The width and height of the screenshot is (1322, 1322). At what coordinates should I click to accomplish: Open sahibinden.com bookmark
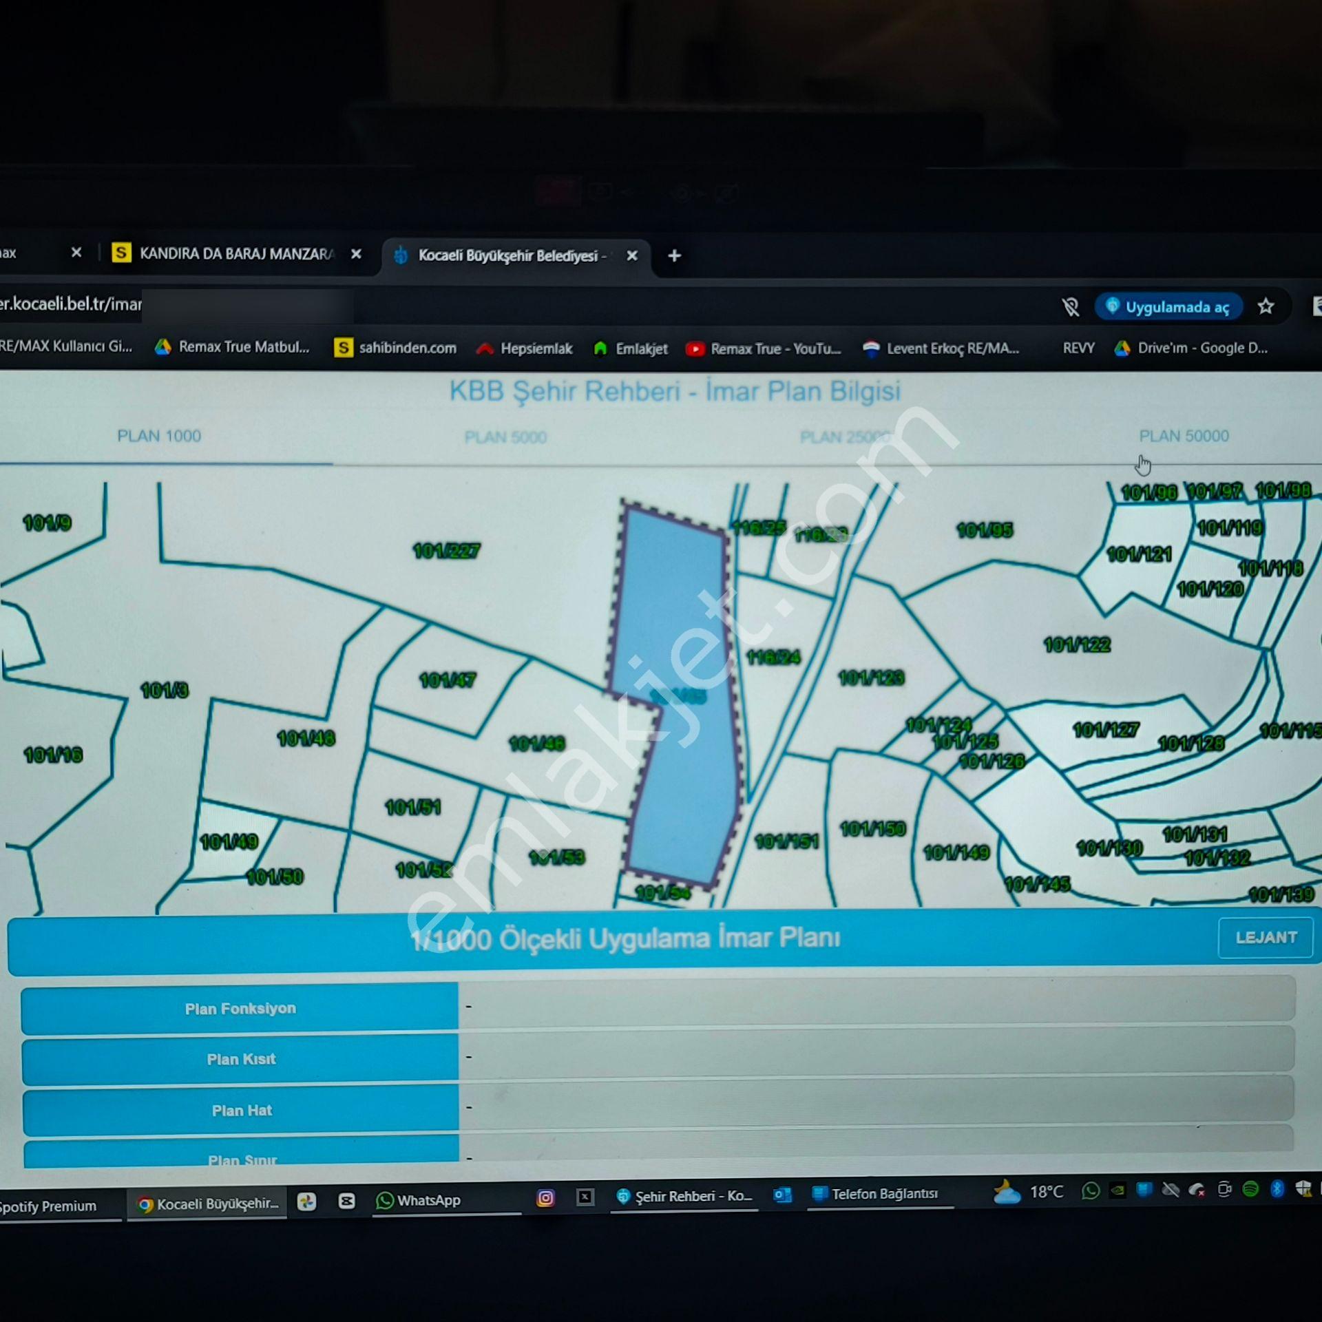[395, 348]
